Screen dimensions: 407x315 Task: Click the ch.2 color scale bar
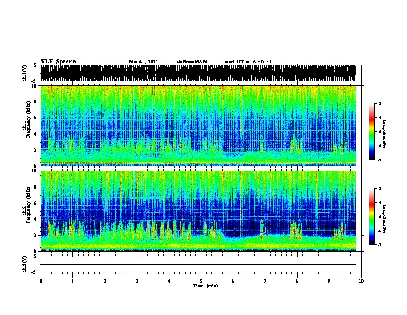(x=372, y=217)
